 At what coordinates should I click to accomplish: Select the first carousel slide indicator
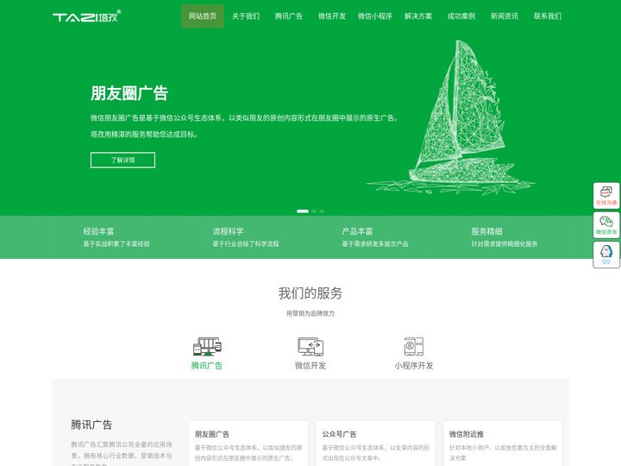pyautogui.click(x=303, y=211)
